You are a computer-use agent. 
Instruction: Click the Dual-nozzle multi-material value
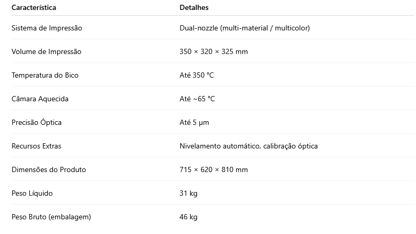244,28
